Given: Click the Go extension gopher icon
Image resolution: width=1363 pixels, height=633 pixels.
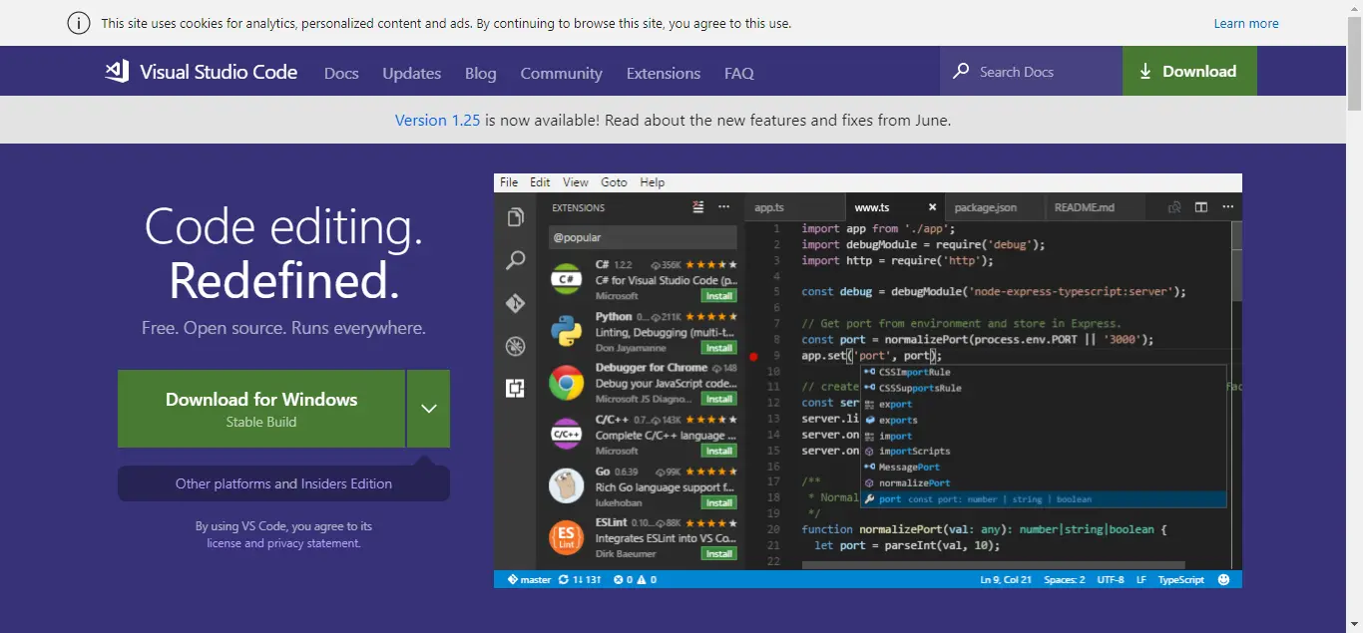Looking at the screenshot, I should (x=567, y=485).
